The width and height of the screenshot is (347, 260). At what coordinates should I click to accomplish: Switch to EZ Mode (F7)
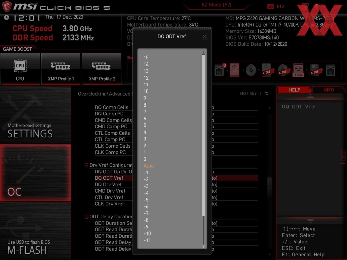point(216,5)
